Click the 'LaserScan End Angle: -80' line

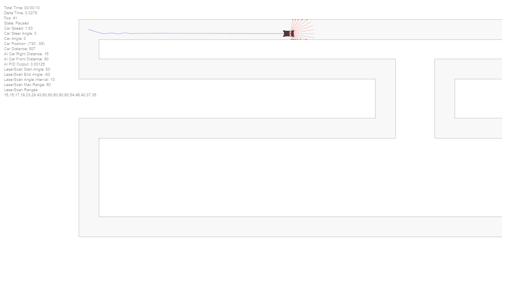(27, 75)
